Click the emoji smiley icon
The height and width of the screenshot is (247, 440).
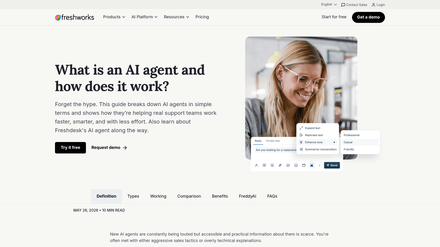point(296,165)
